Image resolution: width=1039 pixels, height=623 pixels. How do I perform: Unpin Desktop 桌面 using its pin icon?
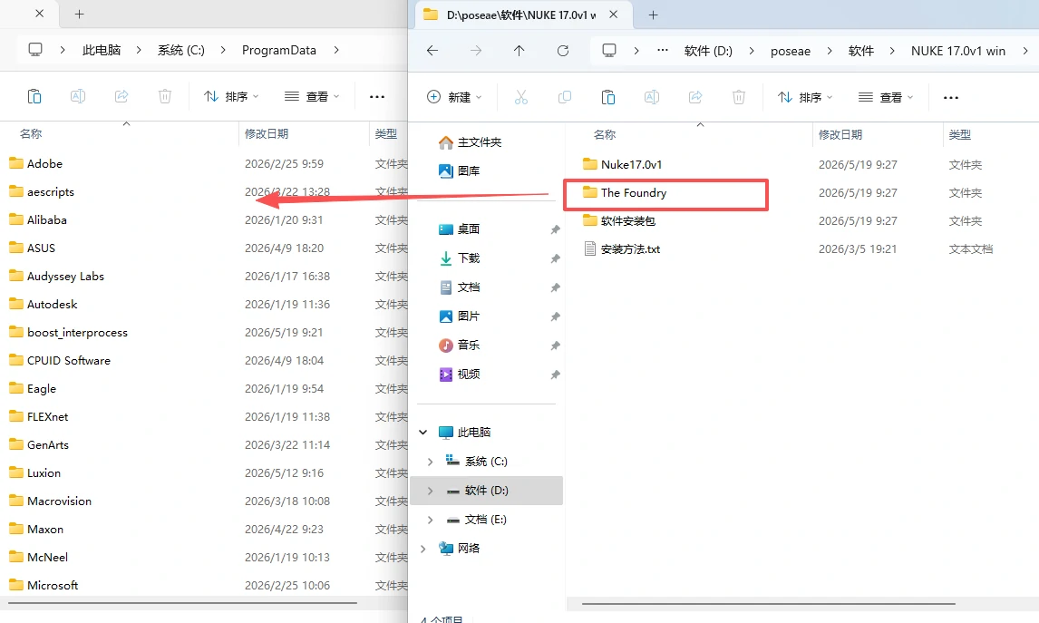pyautogui.click(x=555, y=229)
